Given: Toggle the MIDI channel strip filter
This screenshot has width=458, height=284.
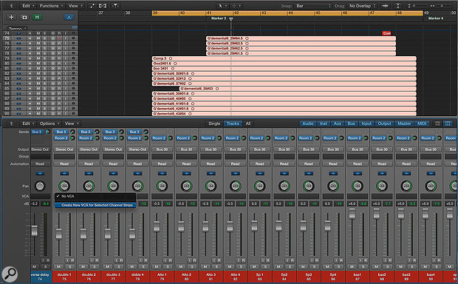Looking at the screenshot, I should pos(422,124).
